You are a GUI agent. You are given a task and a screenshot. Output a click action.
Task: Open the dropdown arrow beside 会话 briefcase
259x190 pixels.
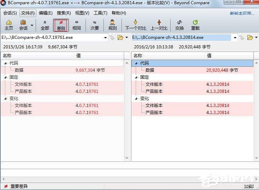[x=32, y=25]
